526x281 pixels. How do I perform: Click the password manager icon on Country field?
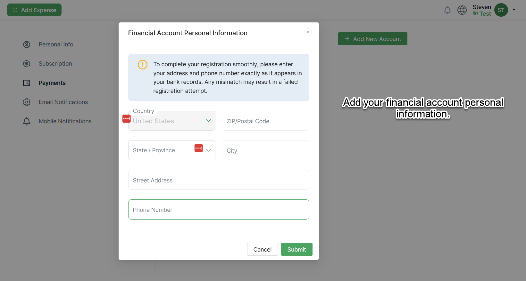click(x=127, y=119)
